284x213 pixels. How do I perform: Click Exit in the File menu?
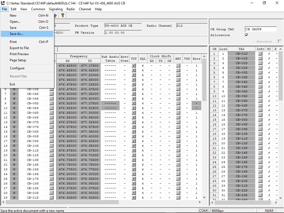pyautogui.click(x=27, y=84)
